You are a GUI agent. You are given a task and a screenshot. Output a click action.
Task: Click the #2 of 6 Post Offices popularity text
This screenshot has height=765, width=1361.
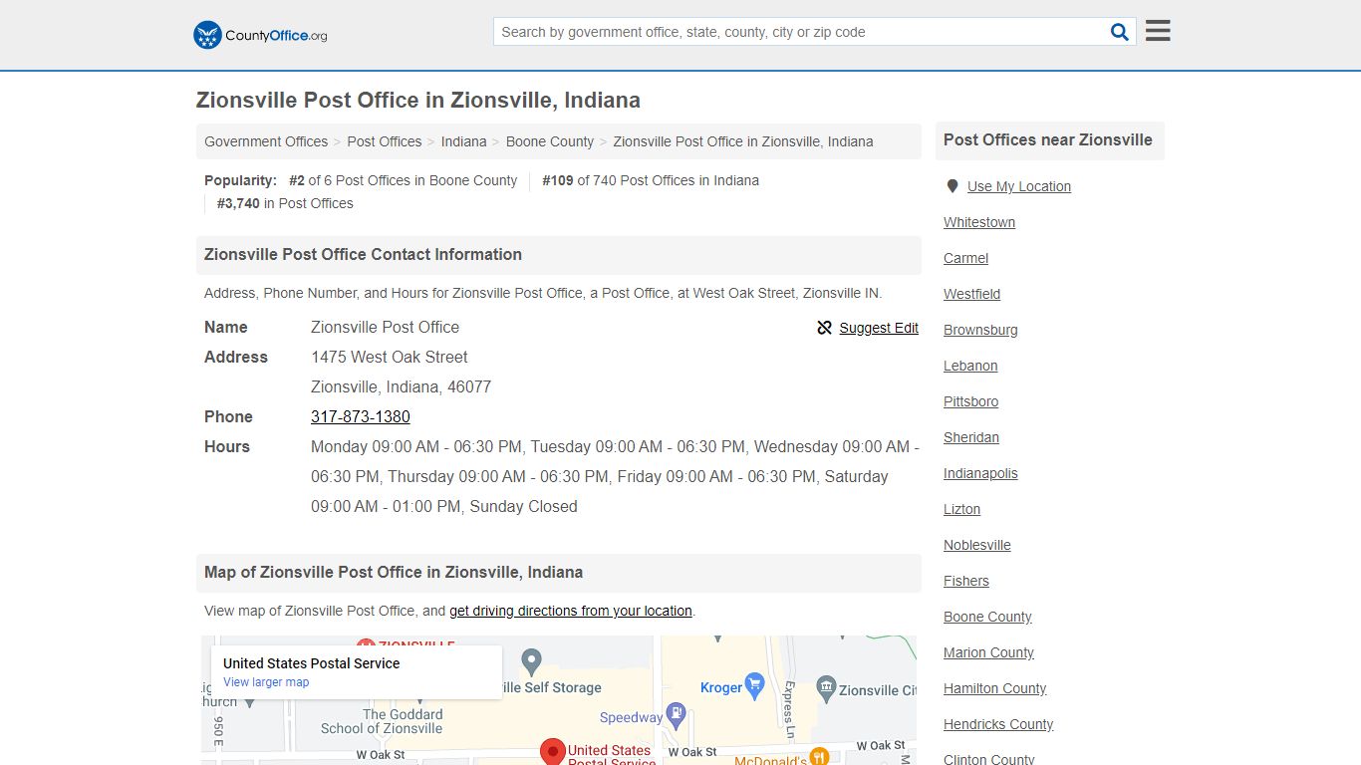pos(404,180)
